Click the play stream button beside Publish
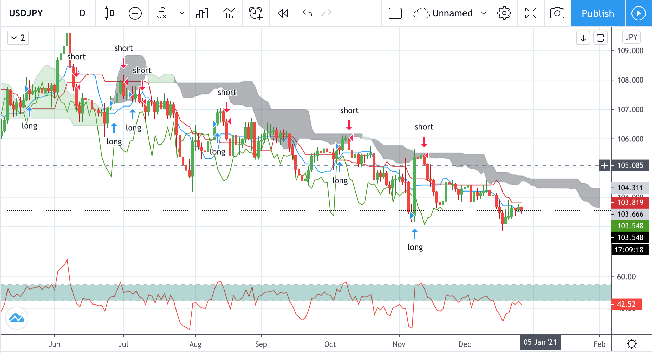Screen dimensions: 652x353 (x=639, y=13)
